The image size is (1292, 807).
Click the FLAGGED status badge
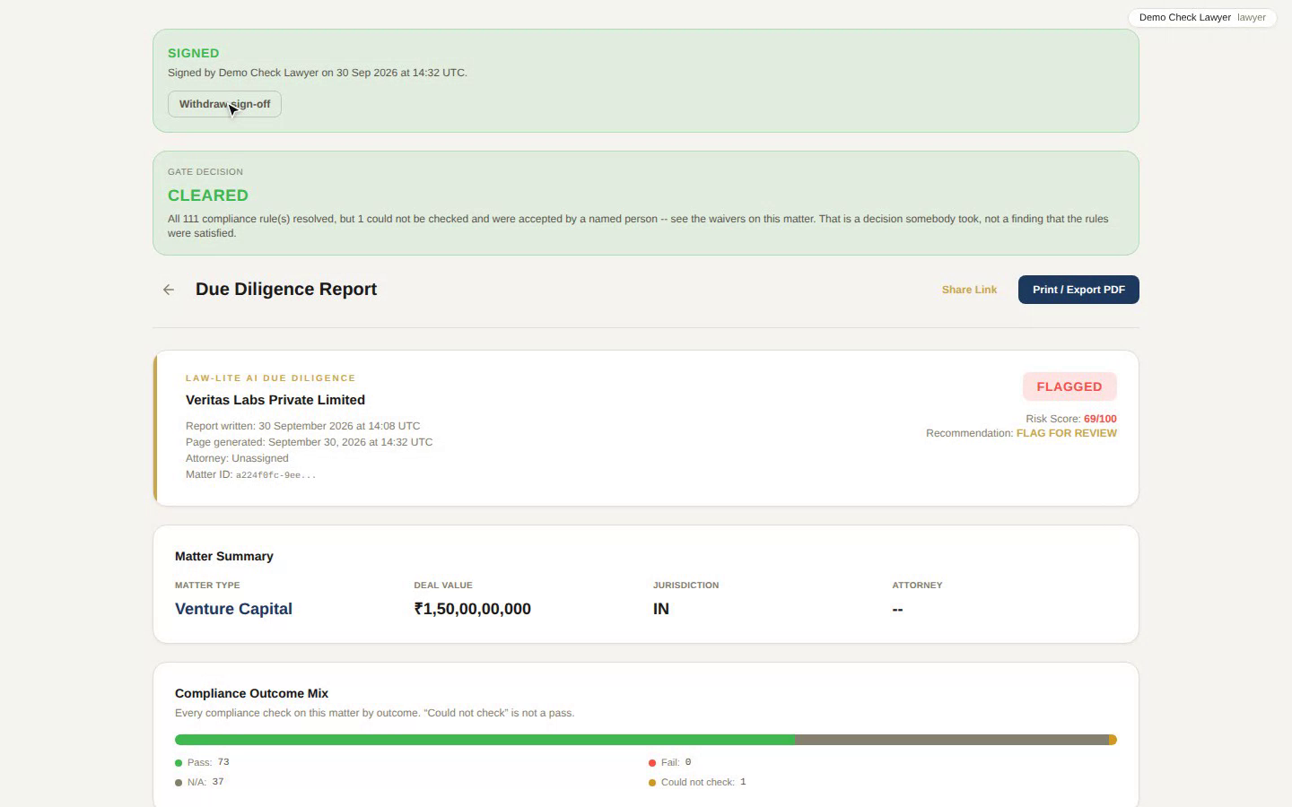[1069, 386]
